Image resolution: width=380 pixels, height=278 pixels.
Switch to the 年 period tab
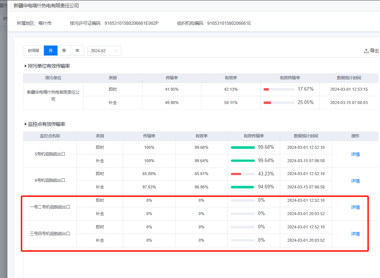point(77,50)
